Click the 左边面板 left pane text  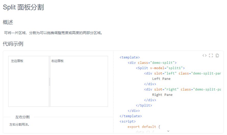17,61
